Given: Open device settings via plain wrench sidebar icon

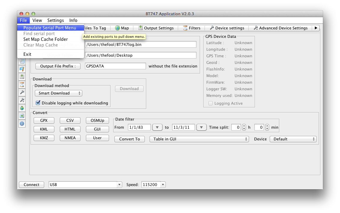Looking at the screenshot, I should tap(22, 92).
